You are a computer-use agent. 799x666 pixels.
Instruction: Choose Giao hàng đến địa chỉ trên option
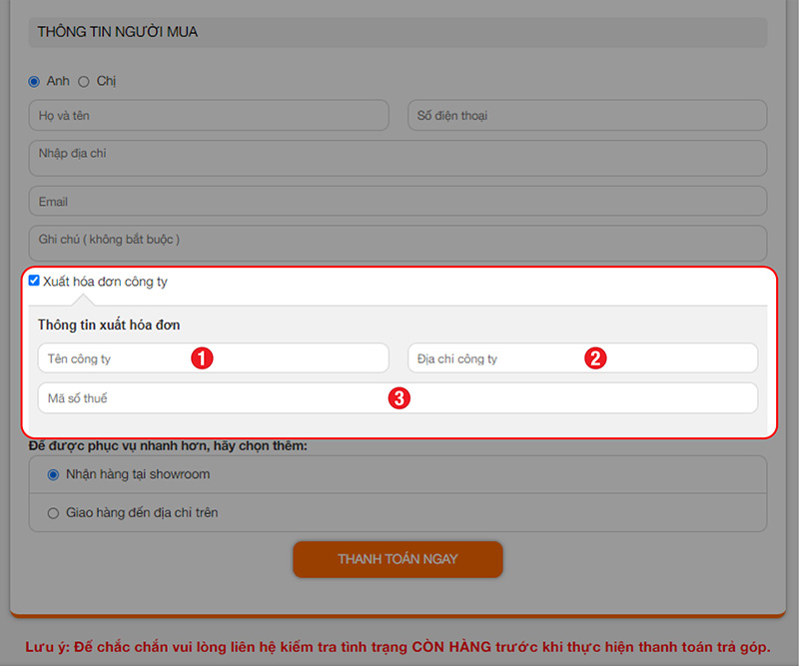pos(54,513)
